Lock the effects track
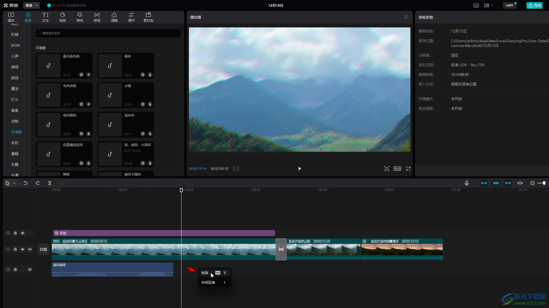The image size is (549, 308). (x=15, y=233)
